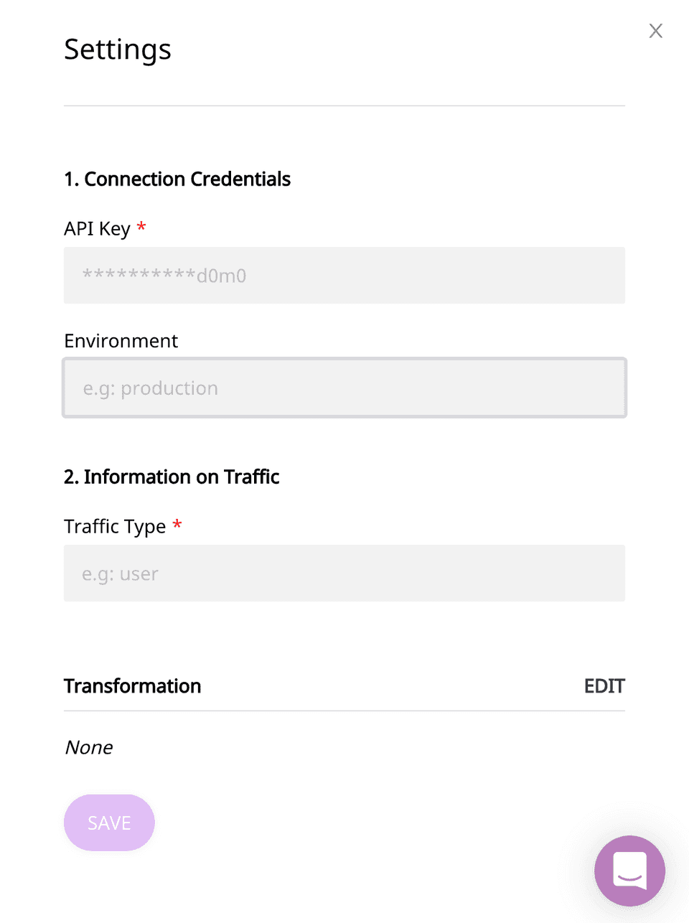Focus the Environment input field
689x923 pixels.
pos(344,388)
